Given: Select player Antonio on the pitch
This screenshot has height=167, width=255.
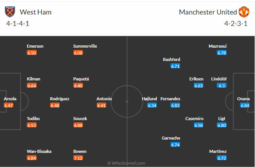Looking at the screenshot, I should (104, 99).
